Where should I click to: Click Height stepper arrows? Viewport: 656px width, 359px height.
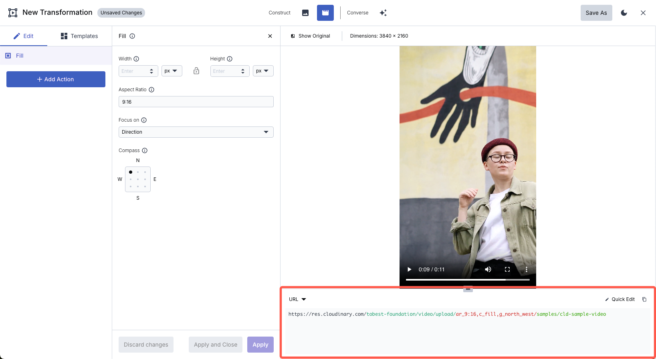(x=243, y=71)
